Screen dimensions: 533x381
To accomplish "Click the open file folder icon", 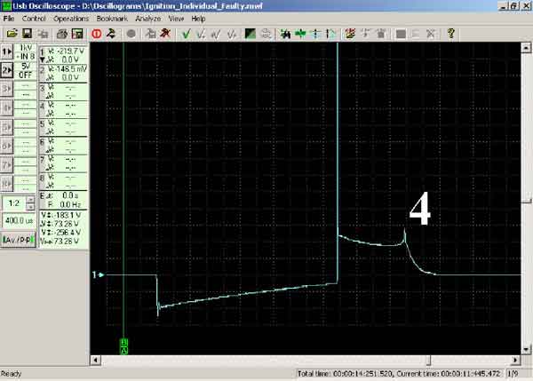I will click(12, 34).
